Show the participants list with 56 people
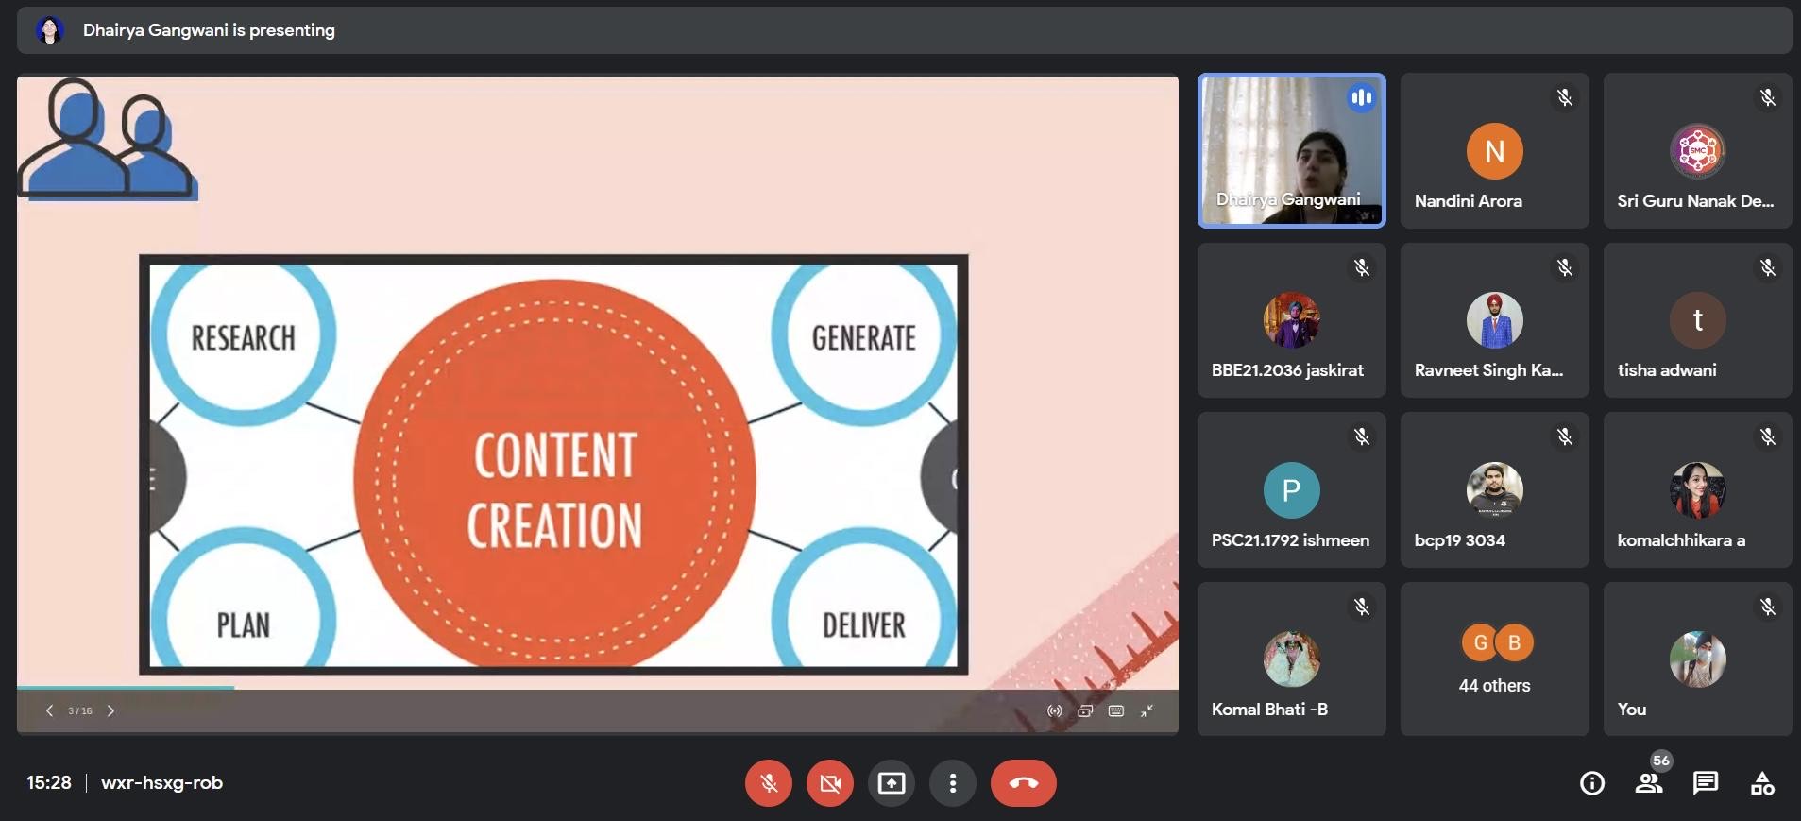Viewport: 1801px width, 821px height. 1649,783
